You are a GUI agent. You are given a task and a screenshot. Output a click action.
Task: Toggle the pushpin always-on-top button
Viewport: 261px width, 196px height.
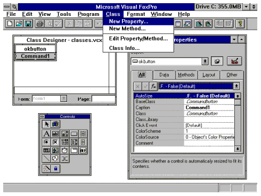coord(217,61)
